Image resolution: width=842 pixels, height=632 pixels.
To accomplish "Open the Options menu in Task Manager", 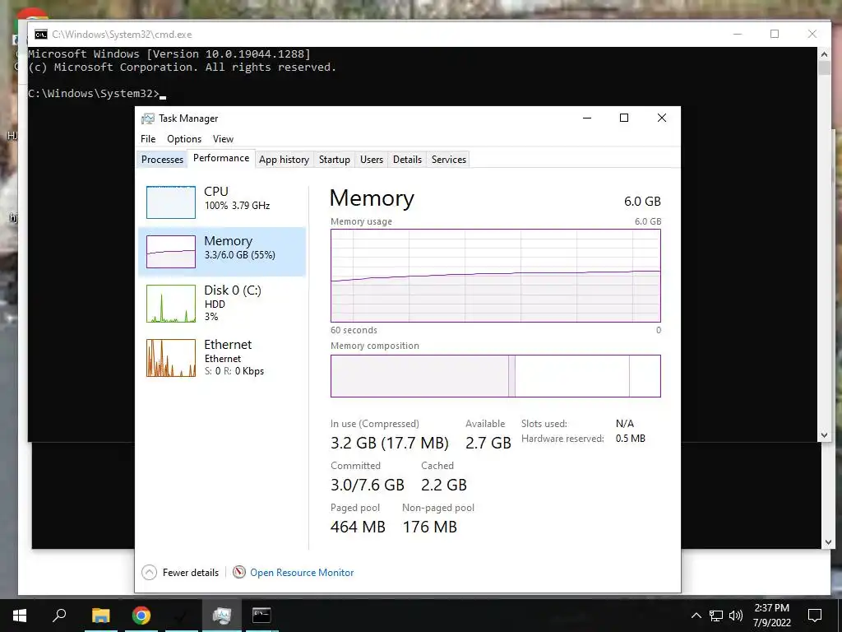I will tap(184, 138).
